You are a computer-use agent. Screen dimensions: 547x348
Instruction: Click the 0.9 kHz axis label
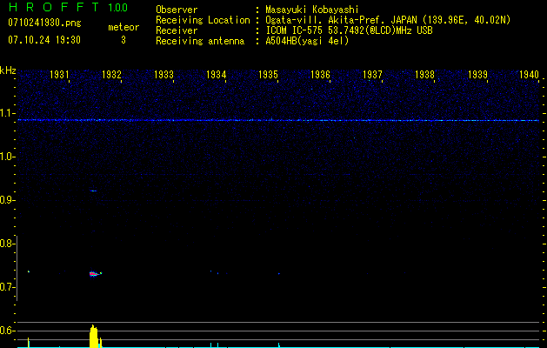tap(7, 200)
